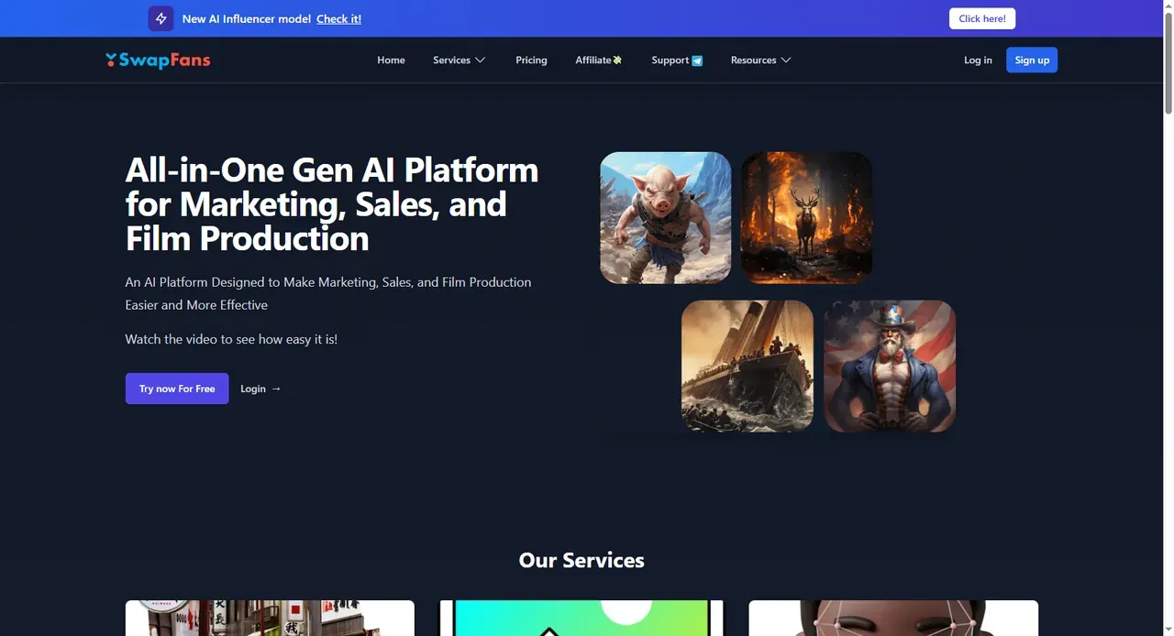Screen dimensions: 1174x636
Task: Click the lightning bolt icon in banner
Action: click(x=161, y=18)
